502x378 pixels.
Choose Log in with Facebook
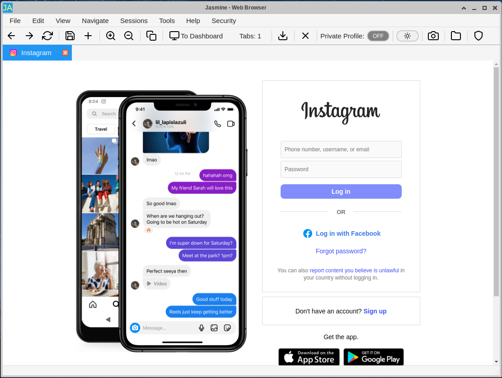(x=342, y=233)
